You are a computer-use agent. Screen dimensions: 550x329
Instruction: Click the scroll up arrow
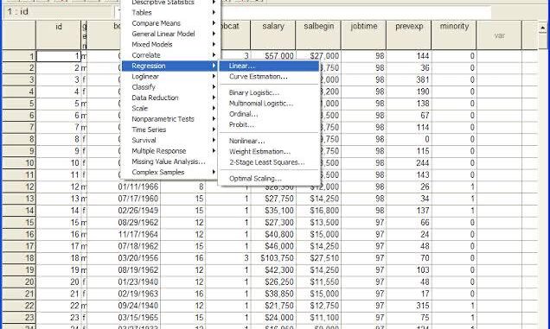[x=542, y=28]
